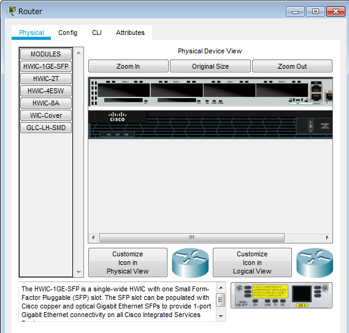Zoom Out of the device view
349x333 pixels.
292,66
